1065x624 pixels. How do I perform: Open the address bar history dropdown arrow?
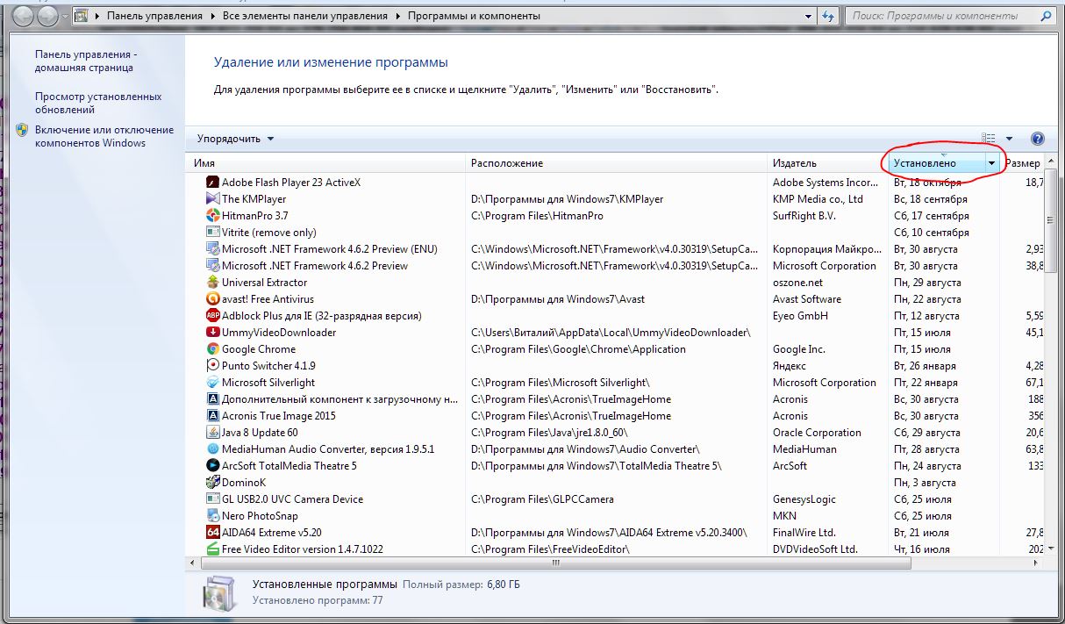tap(809, 16)
